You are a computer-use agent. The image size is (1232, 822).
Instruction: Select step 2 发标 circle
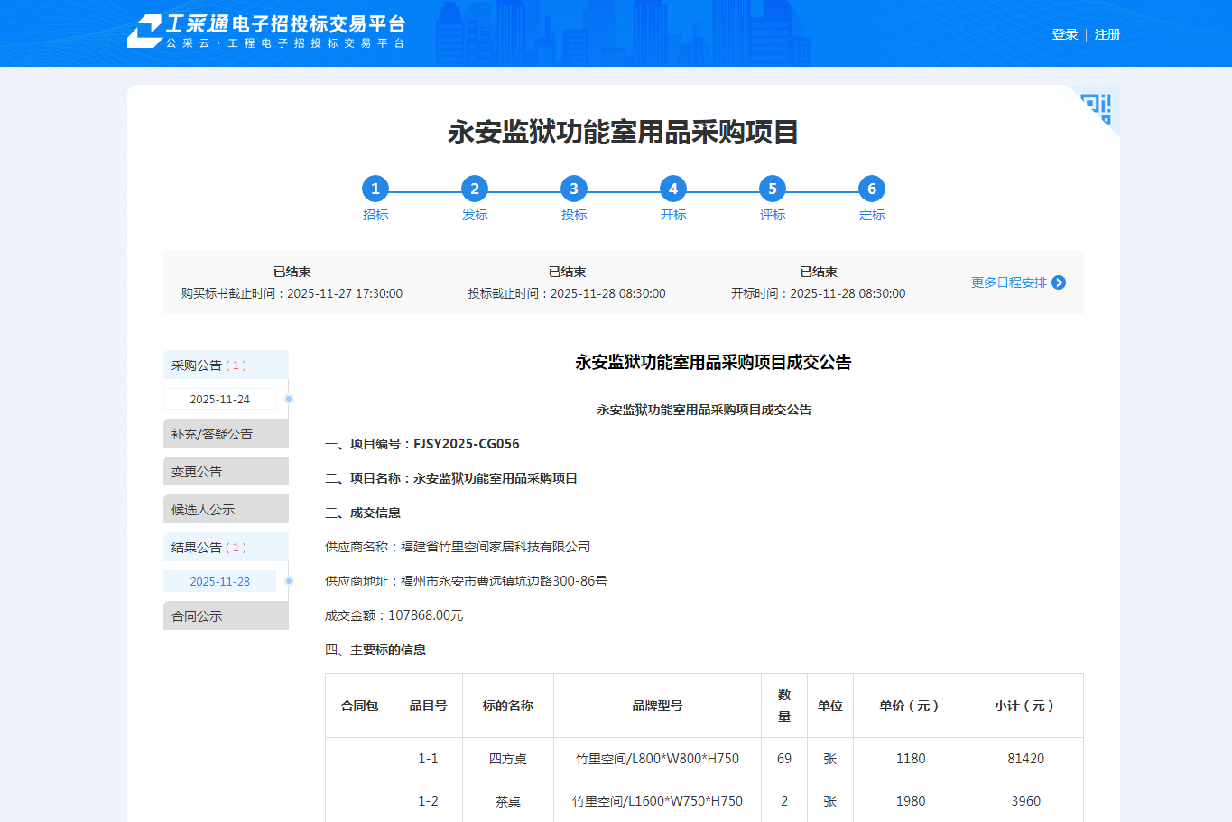coord(475,189)
